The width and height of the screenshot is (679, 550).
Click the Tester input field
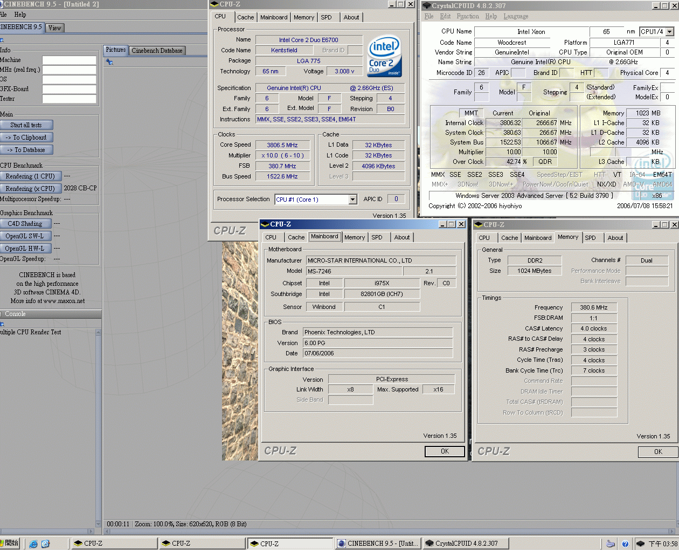pyautogui.click(x=69, y=99)
